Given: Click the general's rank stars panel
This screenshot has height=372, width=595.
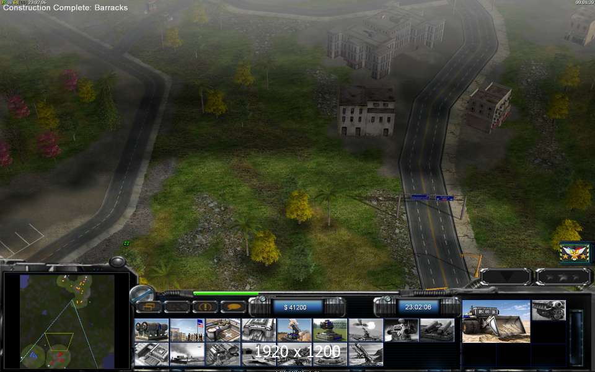Looking at the screenshot, I should pos(562,277).
